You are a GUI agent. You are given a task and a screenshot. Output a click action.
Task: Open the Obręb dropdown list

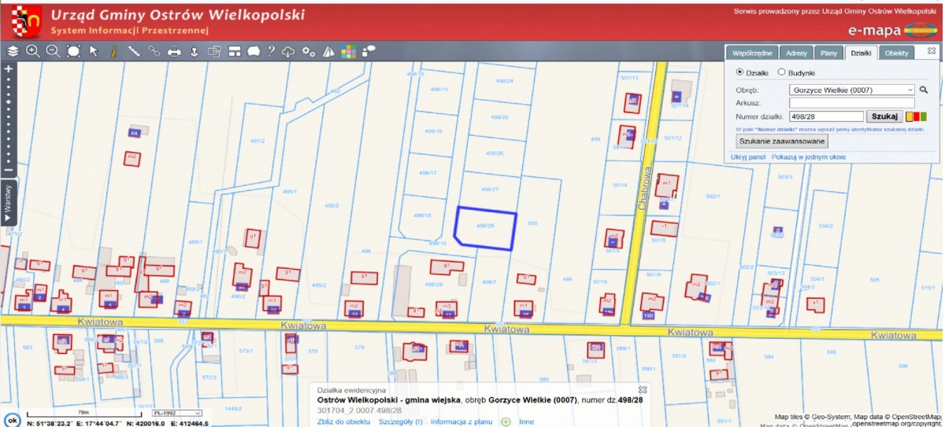click(852, 90)
